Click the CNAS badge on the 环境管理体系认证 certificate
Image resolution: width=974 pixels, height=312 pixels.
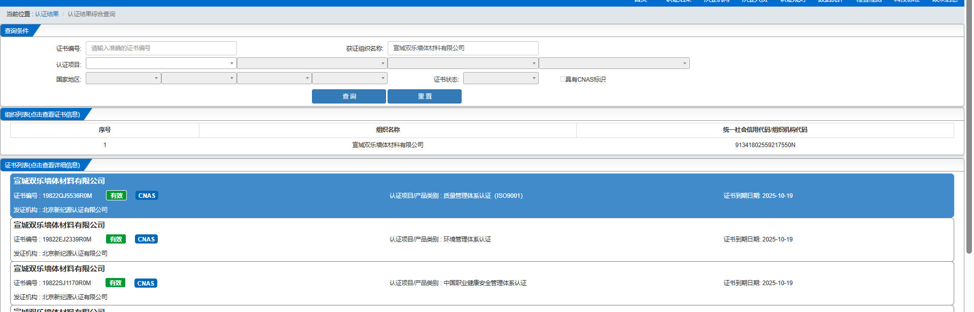pyautogui.click(x=146, y=239)
